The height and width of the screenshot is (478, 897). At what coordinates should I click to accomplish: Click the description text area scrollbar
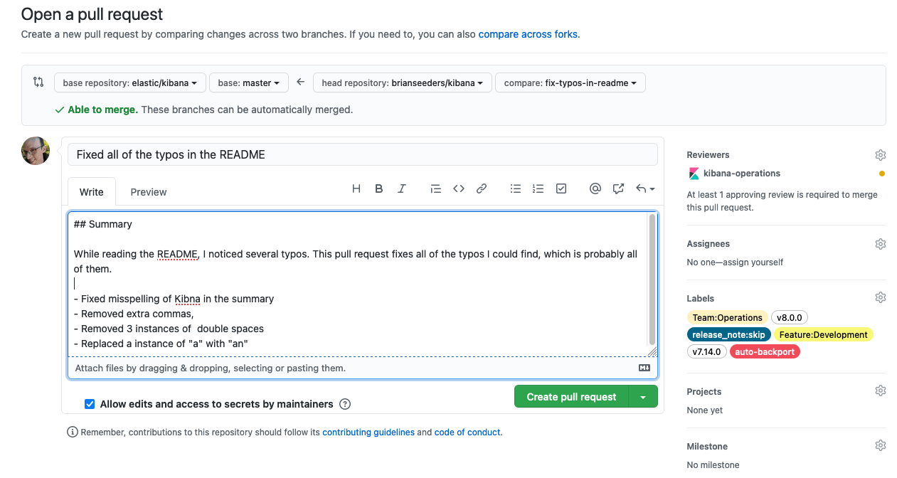[652, 279]
